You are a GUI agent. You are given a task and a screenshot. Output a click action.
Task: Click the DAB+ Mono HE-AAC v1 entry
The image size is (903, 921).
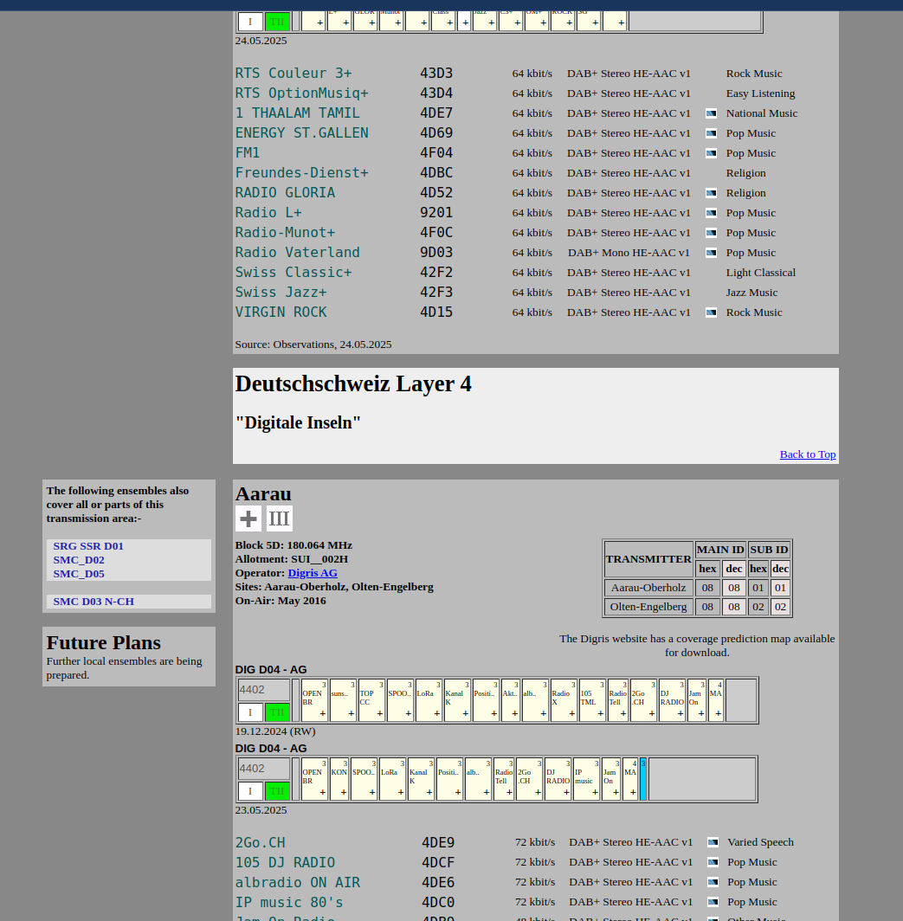pos(629,253)
